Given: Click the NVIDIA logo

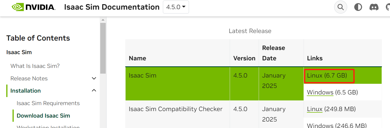Looking at the screenshot, I should click(x=33, y=7).
